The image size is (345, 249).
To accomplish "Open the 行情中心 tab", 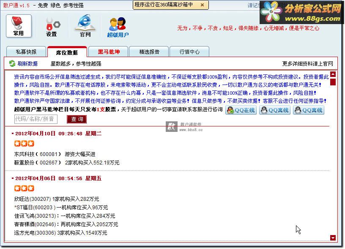I will [x=189, y=52].
